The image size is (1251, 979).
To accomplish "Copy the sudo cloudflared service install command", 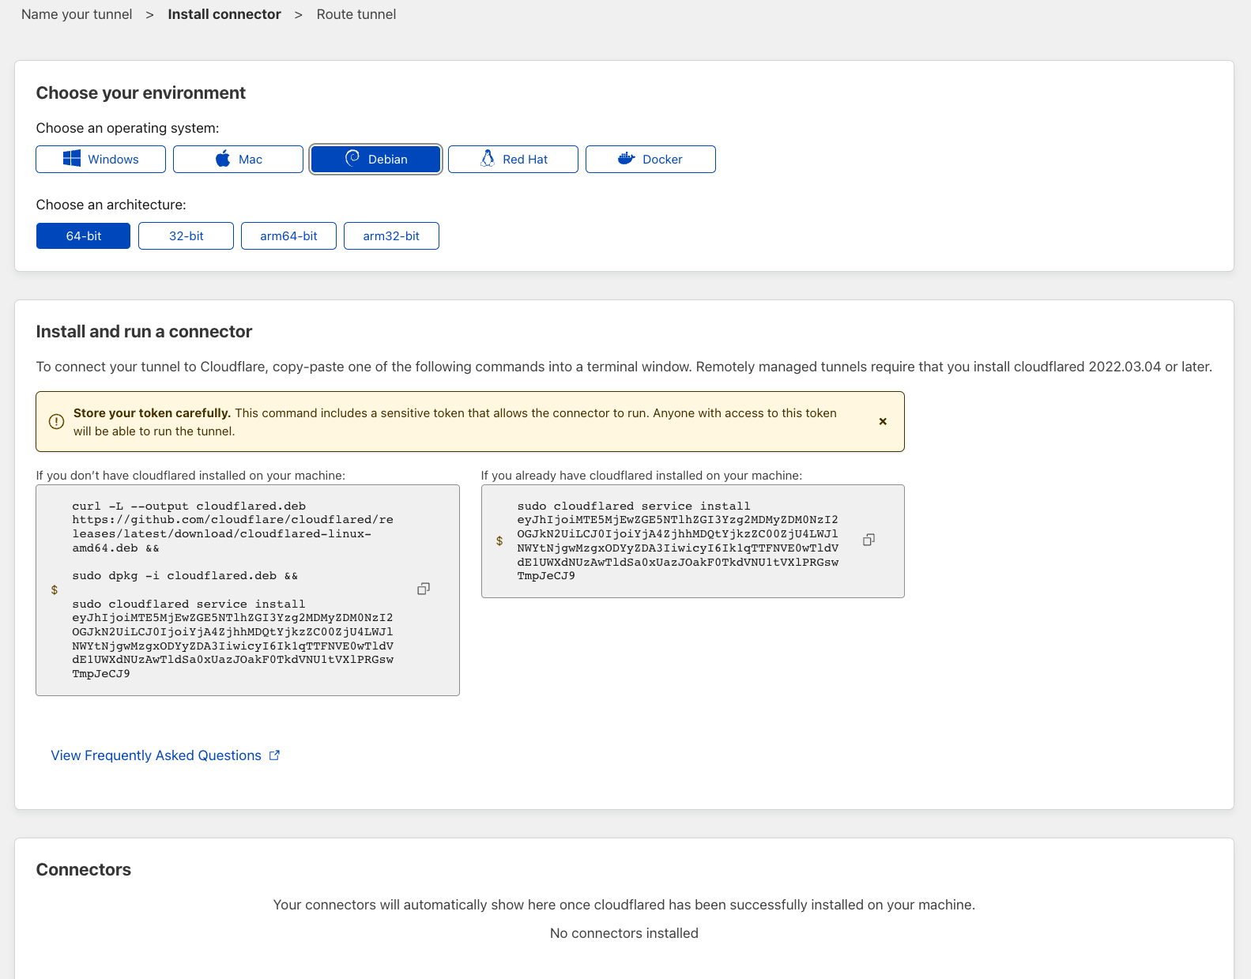I will point(869,540).
